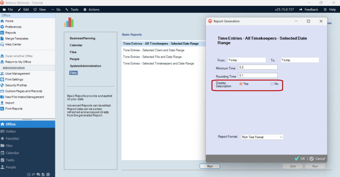Click the Minimum Time input field

click(258, 67)
